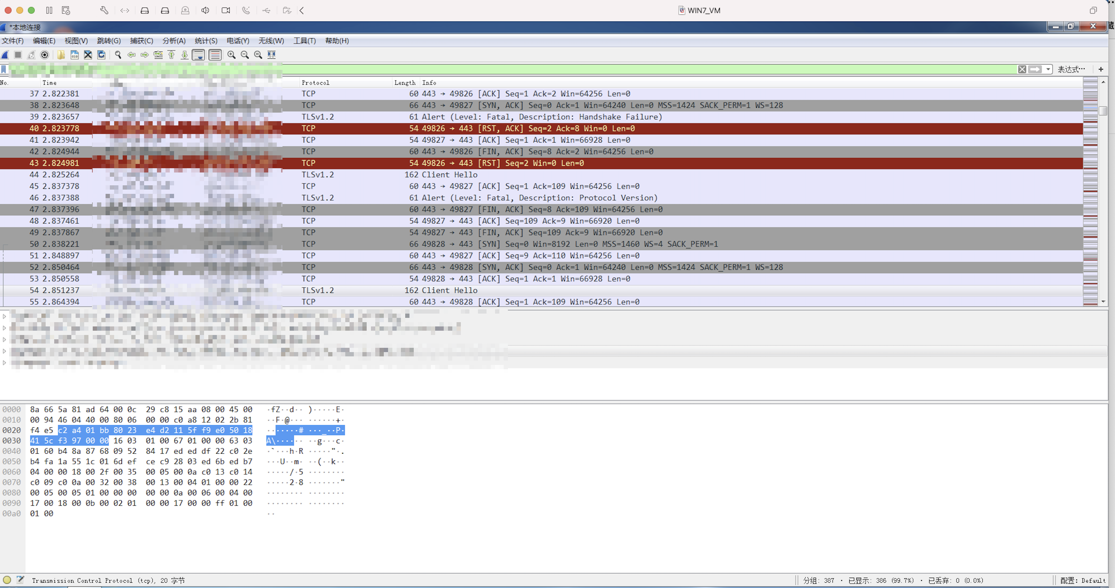Close the current capture file icon
Screen dimensions: 1115x588
coord(88,55)
